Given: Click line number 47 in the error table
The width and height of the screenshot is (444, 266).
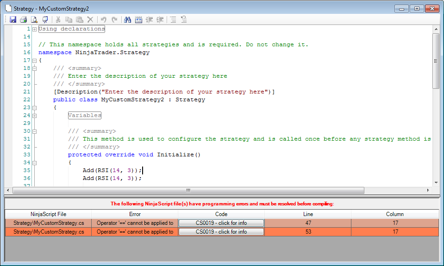Looking at the screenshot, I should pyautogui.click(x=308, y=223).
